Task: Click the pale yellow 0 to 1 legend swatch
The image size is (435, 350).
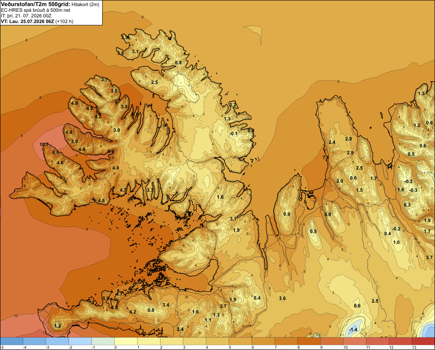Action: (x=126, y=341)
